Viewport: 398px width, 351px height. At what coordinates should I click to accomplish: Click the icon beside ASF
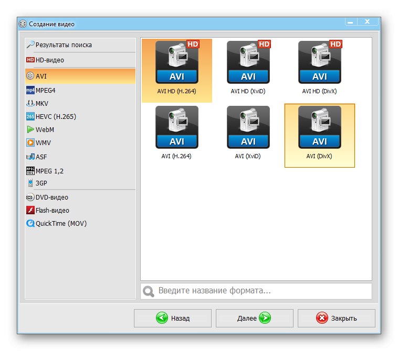[30, 157]
